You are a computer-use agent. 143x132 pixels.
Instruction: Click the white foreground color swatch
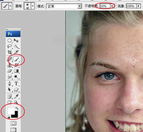coord(11,110)
